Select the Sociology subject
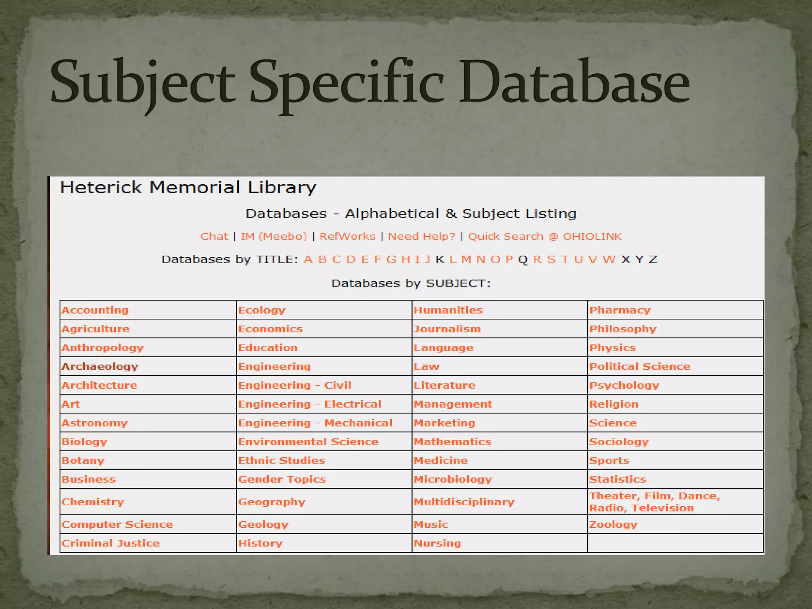This screenshot has width=812, height=609. point(619,442)
